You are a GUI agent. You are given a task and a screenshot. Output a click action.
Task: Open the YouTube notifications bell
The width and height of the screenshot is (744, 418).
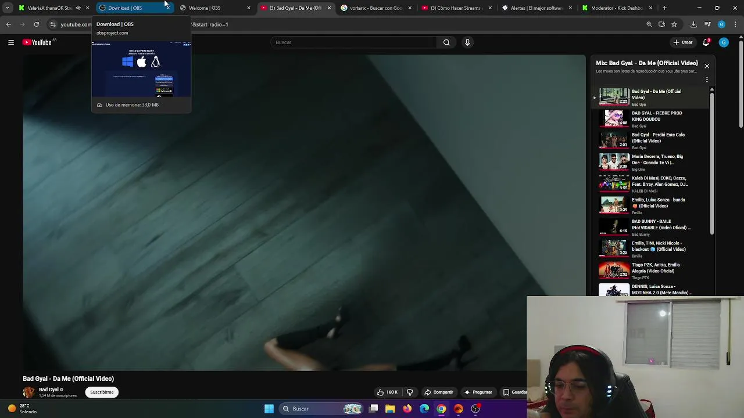(706, 42)
